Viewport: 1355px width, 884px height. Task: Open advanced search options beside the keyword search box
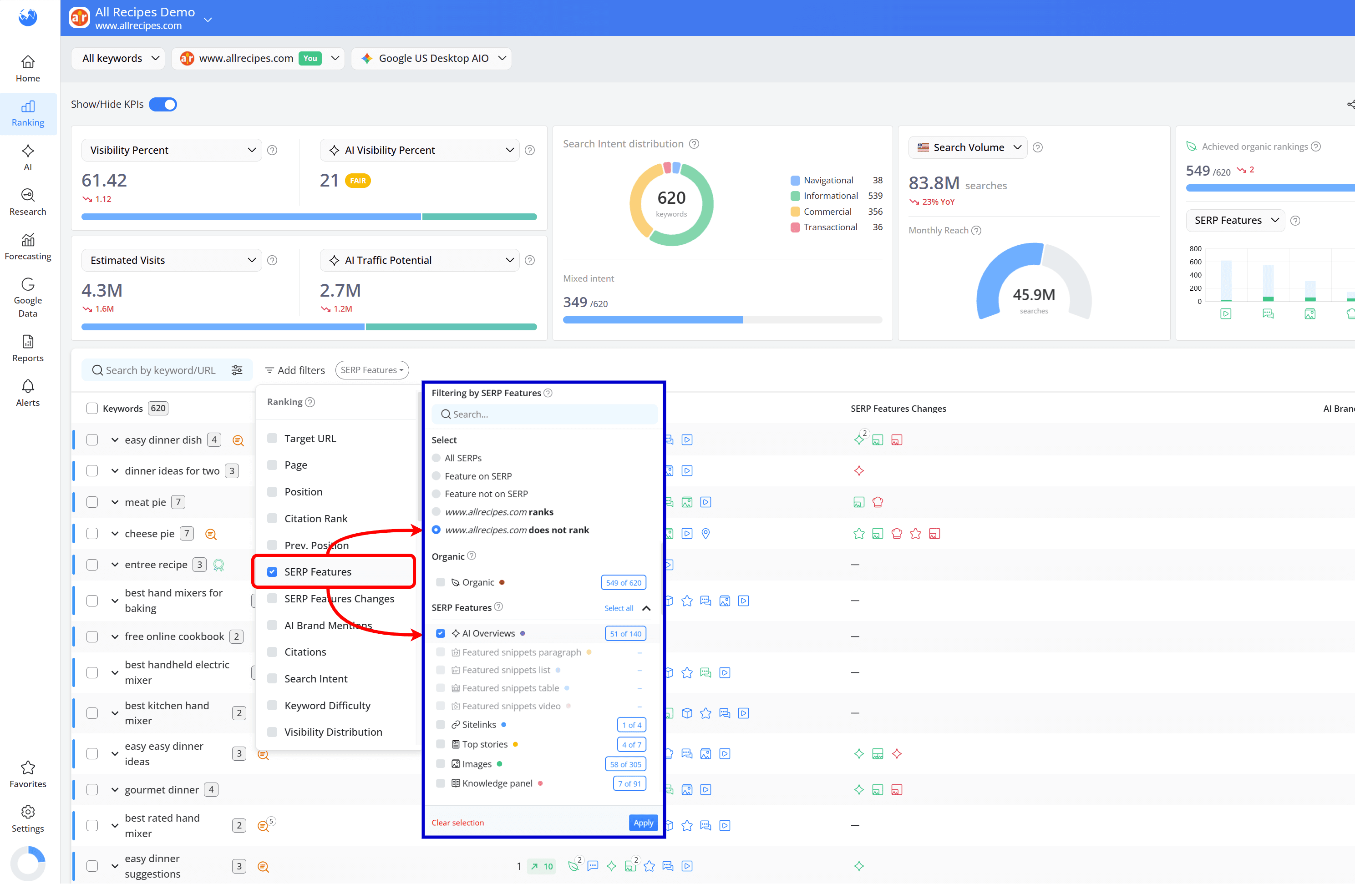(237, 369)
